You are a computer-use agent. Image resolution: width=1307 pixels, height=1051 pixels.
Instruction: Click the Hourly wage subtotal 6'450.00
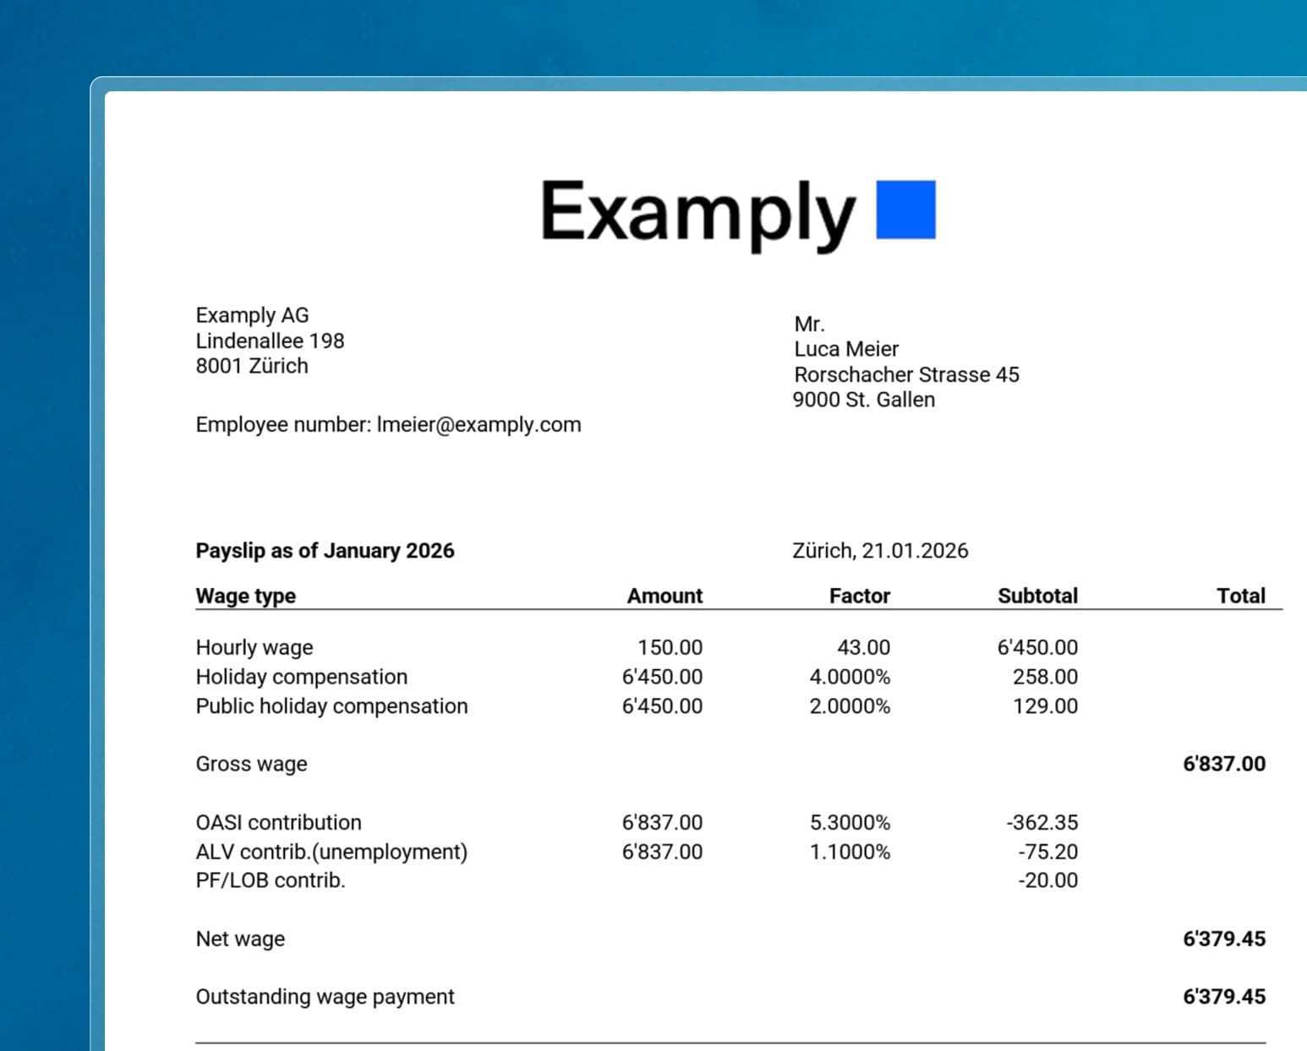point(1037,647)
